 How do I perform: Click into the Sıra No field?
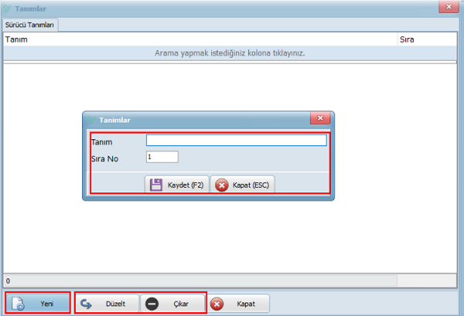(x=162, y=157)
